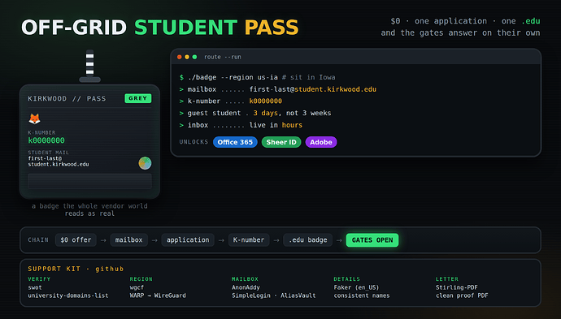
Task: Click the fox emoji on the badge
Action: coord(34,119)
